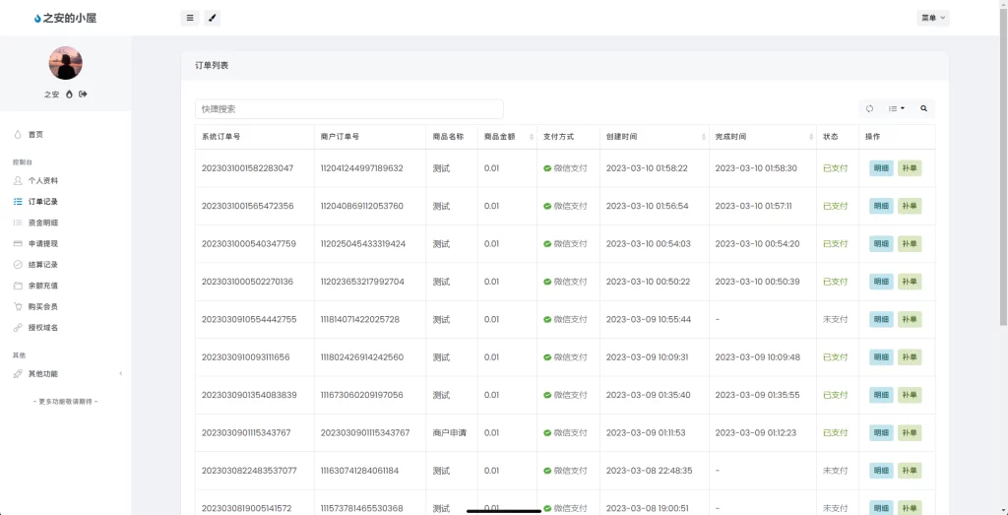1008x515 pixels.
Task: Toggle sidebar with hamburger menu icon
Action: click(x=190, y=18)
